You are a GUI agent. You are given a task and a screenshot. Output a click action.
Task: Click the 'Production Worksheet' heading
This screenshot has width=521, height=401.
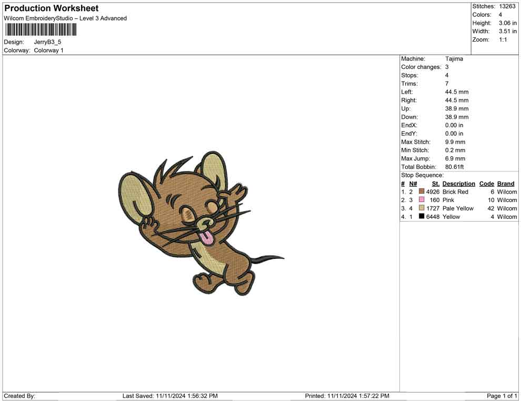tap(52, 8)
